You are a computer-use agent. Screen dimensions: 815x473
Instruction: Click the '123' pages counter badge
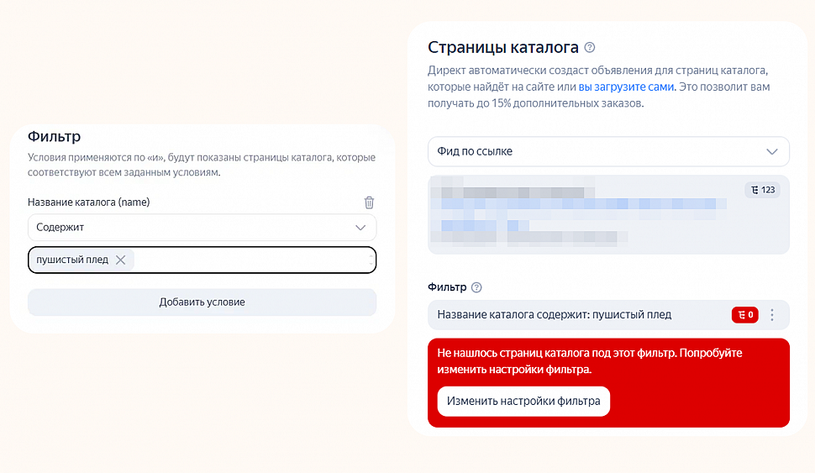point(763,190)
